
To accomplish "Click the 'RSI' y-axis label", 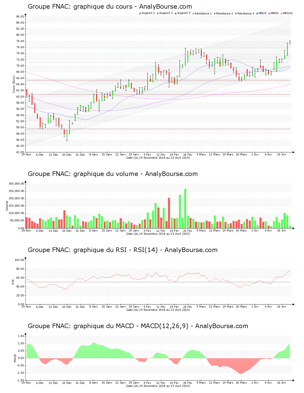I will [x=13, y=282].
